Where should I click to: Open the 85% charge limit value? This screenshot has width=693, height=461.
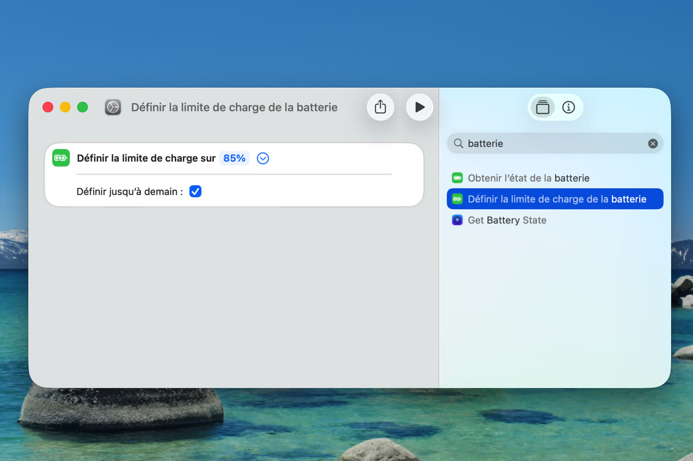coord(234,158)
